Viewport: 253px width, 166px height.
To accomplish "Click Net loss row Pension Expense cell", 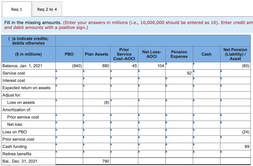I will point(179,124).
